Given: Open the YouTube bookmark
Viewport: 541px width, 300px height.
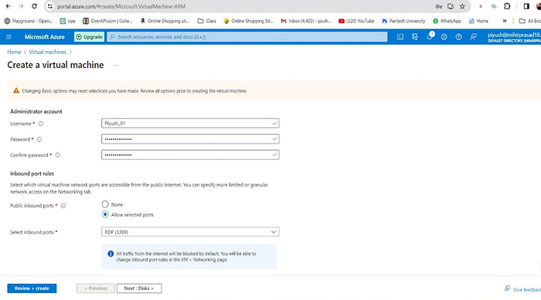Looking at the screenshot, I should [356, 21].
